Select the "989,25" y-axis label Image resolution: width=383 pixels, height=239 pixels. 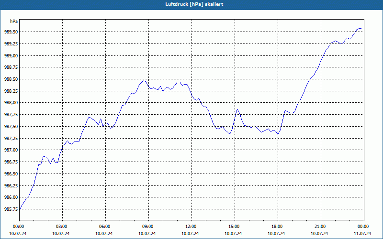[11, 44]
